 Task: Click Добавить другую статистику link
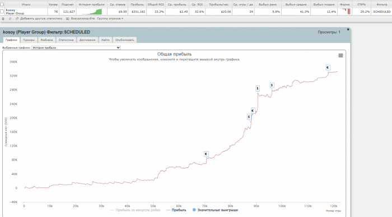(x=41, y=18)
